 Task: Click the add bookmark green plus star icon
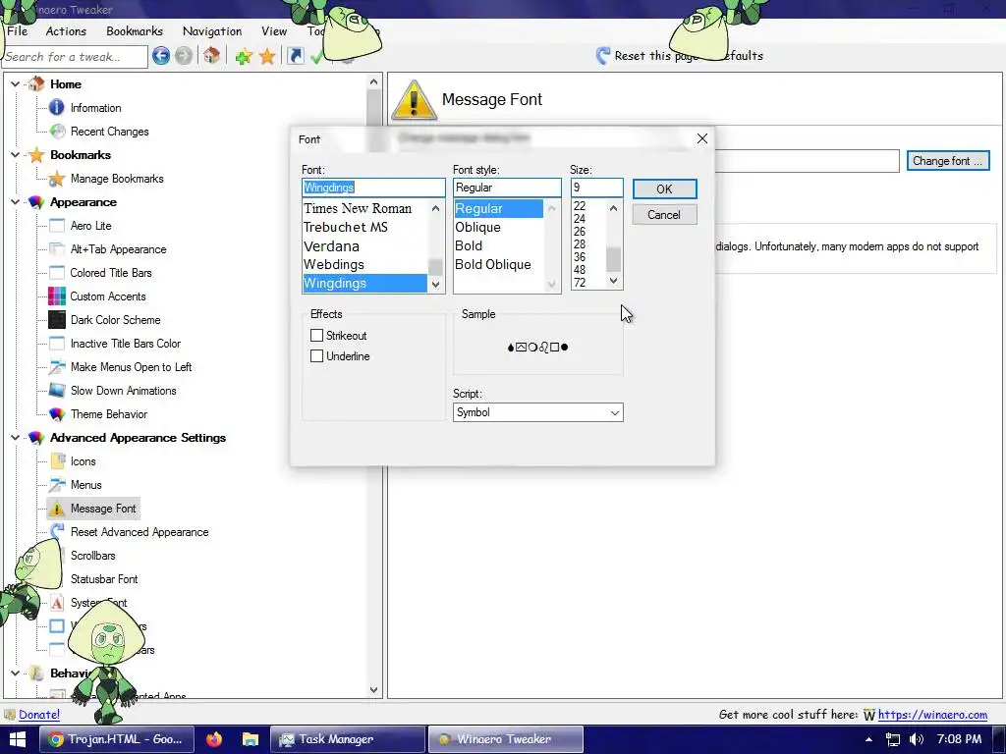pos(244,56)
